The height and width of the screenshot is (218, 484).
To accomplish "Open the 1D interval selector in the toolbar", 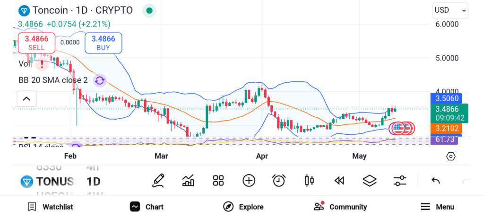I will click(93, 182).
